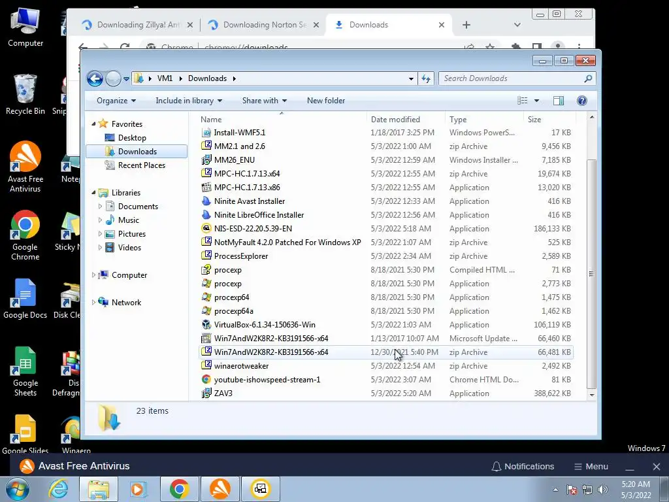Open Explorer Help icon
This screenshot has width=669, height=502.
(581, 101)
